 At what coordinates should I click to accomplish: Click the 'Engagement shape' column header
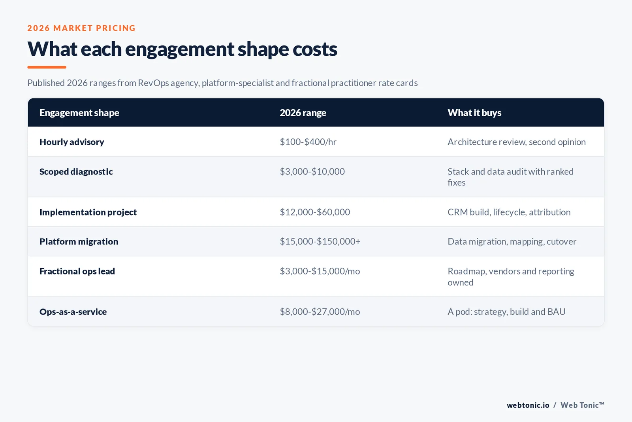(79, 113)
